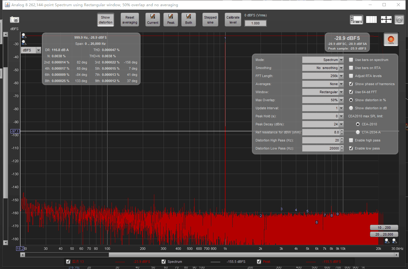
Task: Toggle the scrollbars display icon
Action: (357, 20)
